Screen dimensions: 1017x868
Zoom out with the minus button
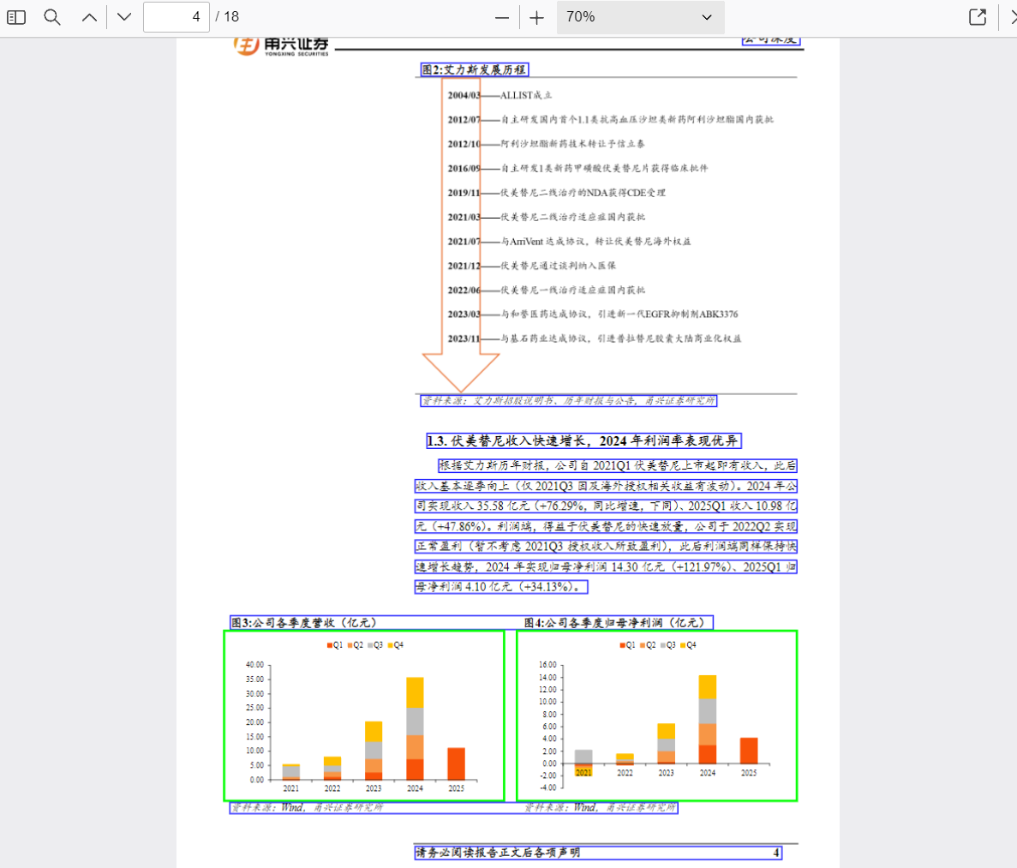pos(501,18)
